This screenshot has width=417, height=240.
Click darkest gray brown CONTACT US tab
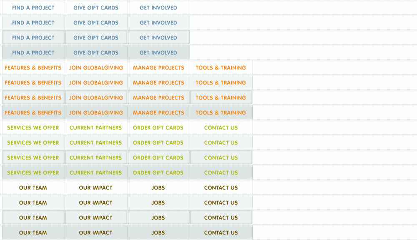221,232
